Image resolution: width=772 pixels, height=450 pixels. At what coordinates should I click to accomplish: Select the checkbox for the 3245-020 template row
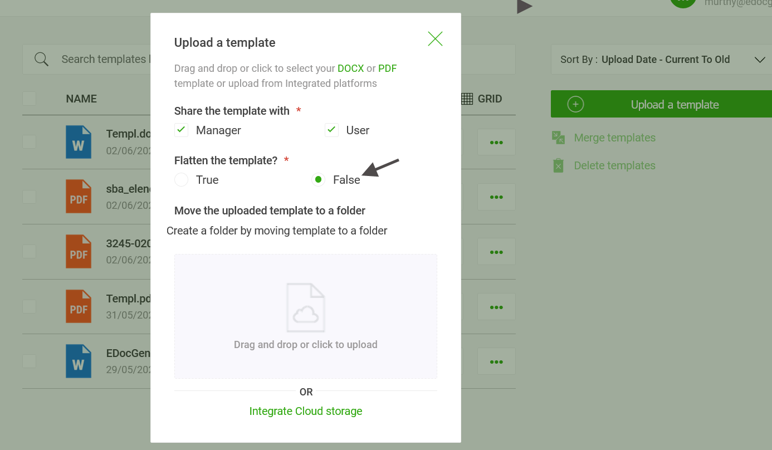point(29,251)
